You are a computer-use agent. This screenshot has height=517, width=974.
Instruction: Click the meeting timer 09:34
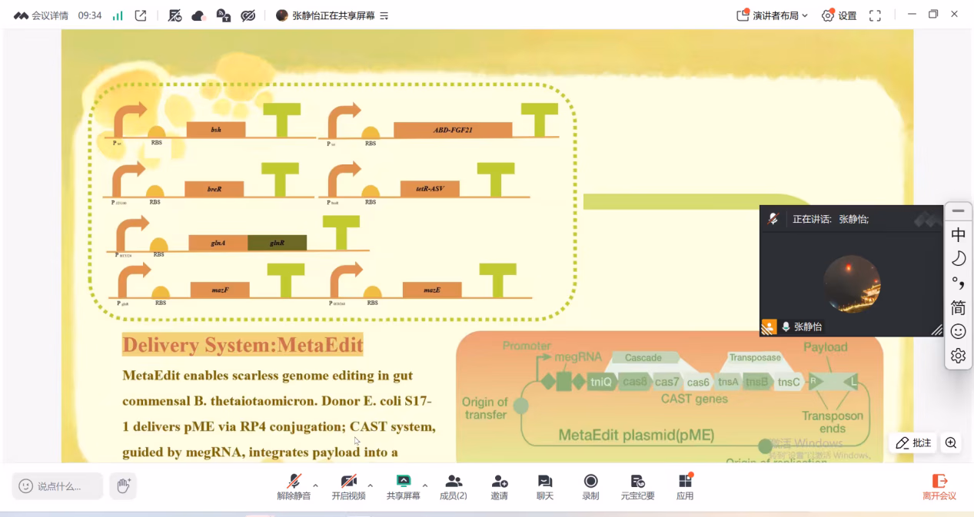90,15
